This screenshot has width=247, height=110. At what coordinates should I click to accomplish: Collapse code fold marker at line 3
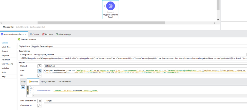[31, 89]
